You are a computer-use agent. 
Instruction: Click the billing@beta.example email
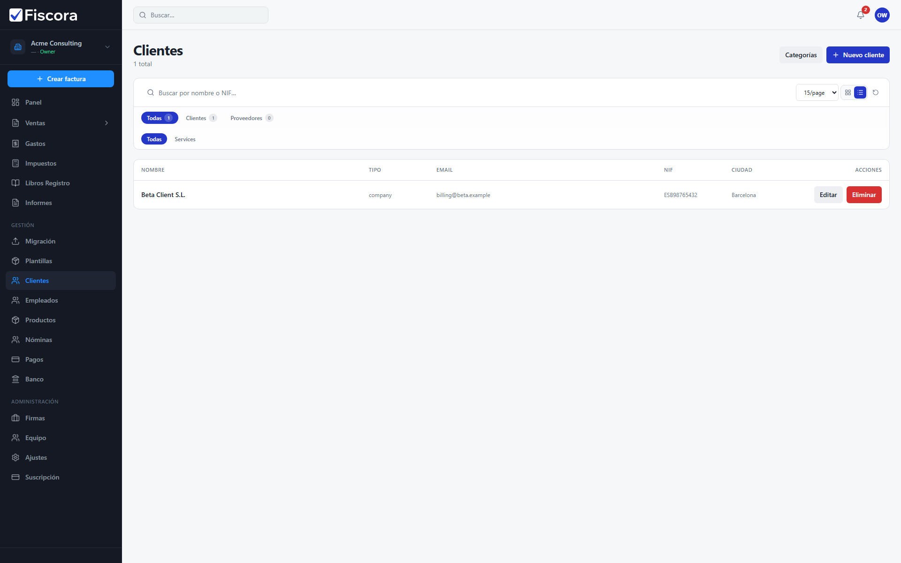(463, 195)
